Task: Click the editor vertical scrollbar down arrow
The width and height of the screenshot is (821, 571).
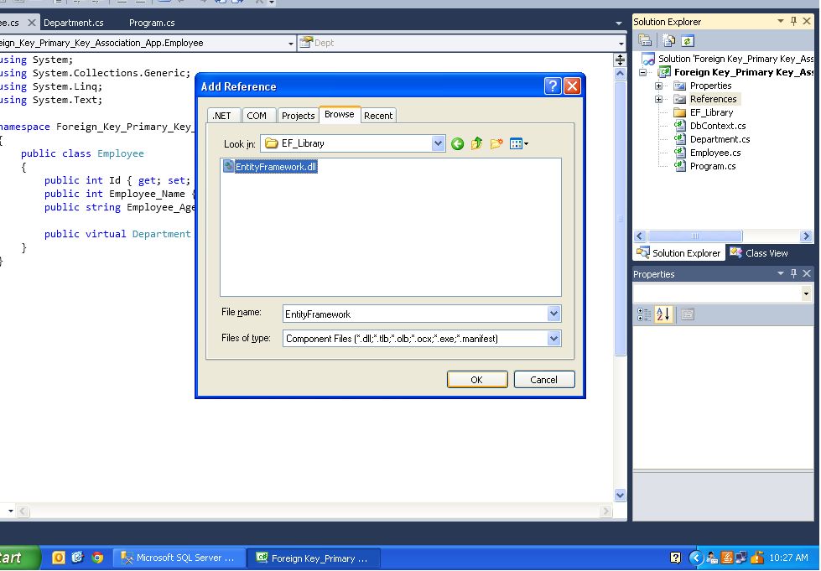Action: point(620,495)
